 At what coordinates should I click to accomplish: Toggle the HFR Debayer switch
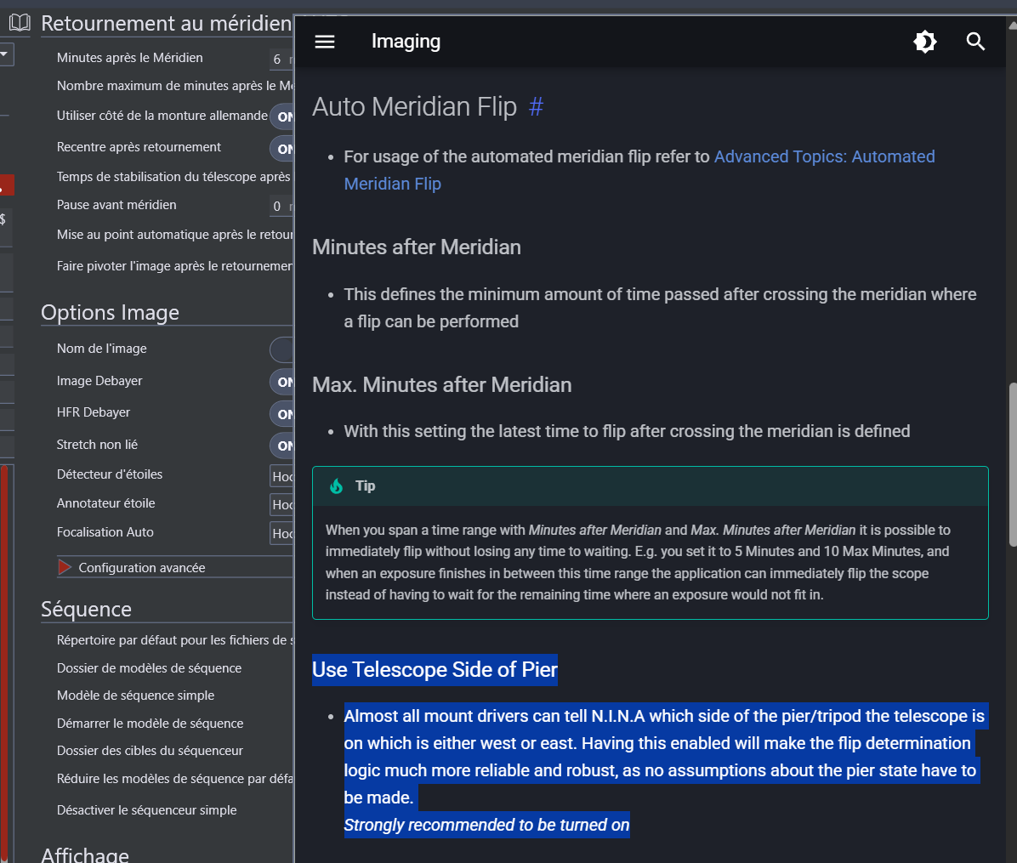(282, 414)
